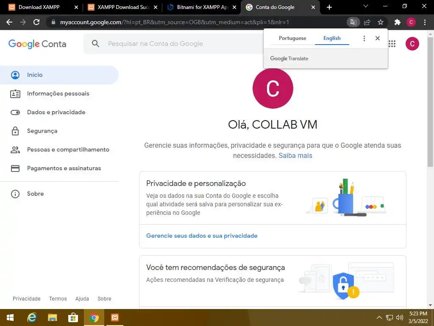The image size is (434, 326).
Task: Launch Internet Explorer from the taskbar
Action: pyautogui.click(x=31, y=318)
